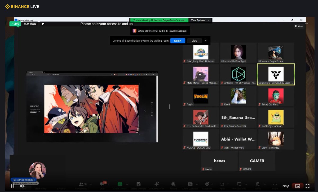Expand the Participants caret menu
The image size is (318, 192).
[91, 184]
